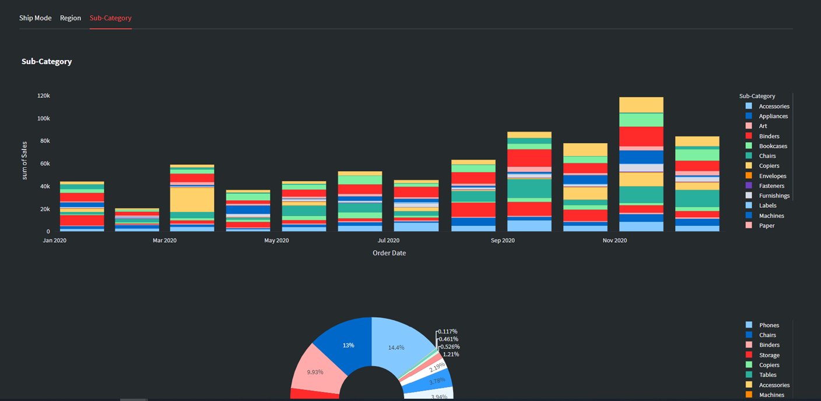Toggle the Paper legend entry
The image size is (821, 401).
tap(766, 225)
